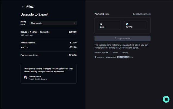Click the Annual discount label
This screenshot has width=173, height=109.
[x=28, y=43]
